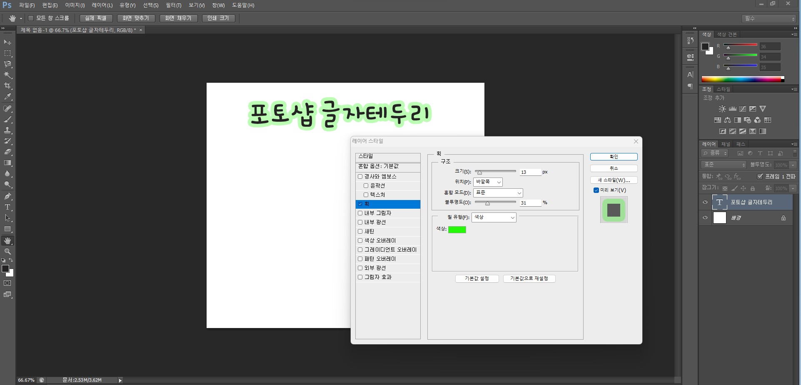Switch to the 채널 tab
Screen dimensions: 801x385
[x=726, y=144]
